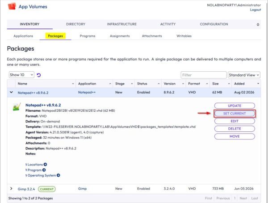Image resolution: width=268 pixels, height=203 pixels.
Task: Select page 1 in pagination
Action: tap(234, 198)
